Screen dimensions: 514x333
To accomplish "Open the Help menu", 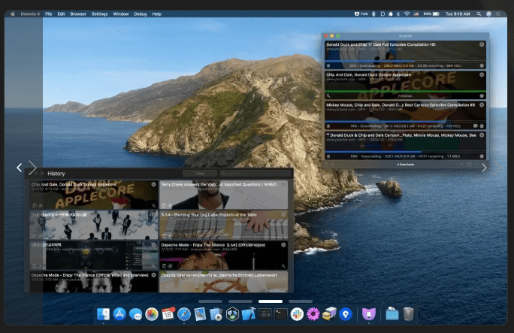I will (157, 14).
